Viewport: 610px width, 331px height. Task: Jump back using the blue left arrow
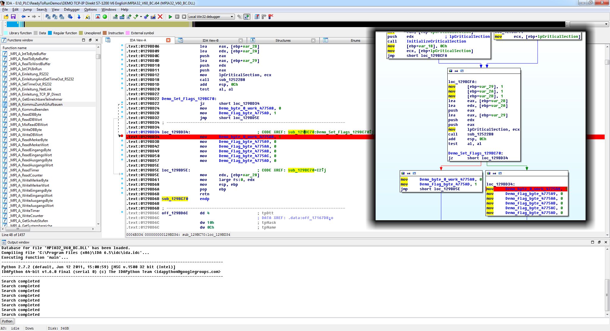click(23, 17)
